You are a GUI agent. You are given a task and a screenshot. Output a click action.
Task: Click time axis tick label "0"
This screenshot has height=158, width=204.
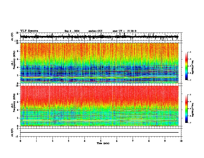click(20, 141)
